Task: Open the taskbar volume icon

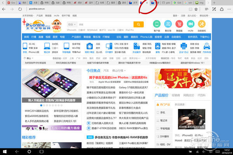Action: point(204,152)
